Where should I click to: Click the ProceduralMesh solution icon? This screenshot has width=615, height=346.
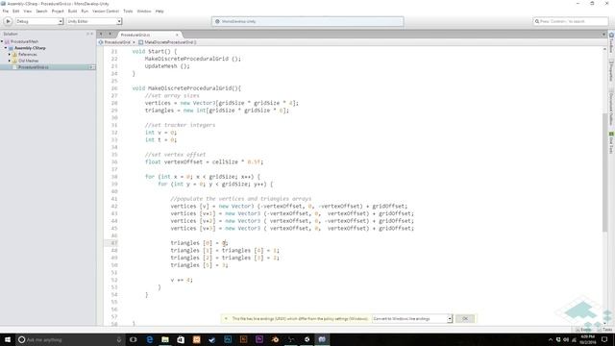pyautogui.click(x=7, y=41)
